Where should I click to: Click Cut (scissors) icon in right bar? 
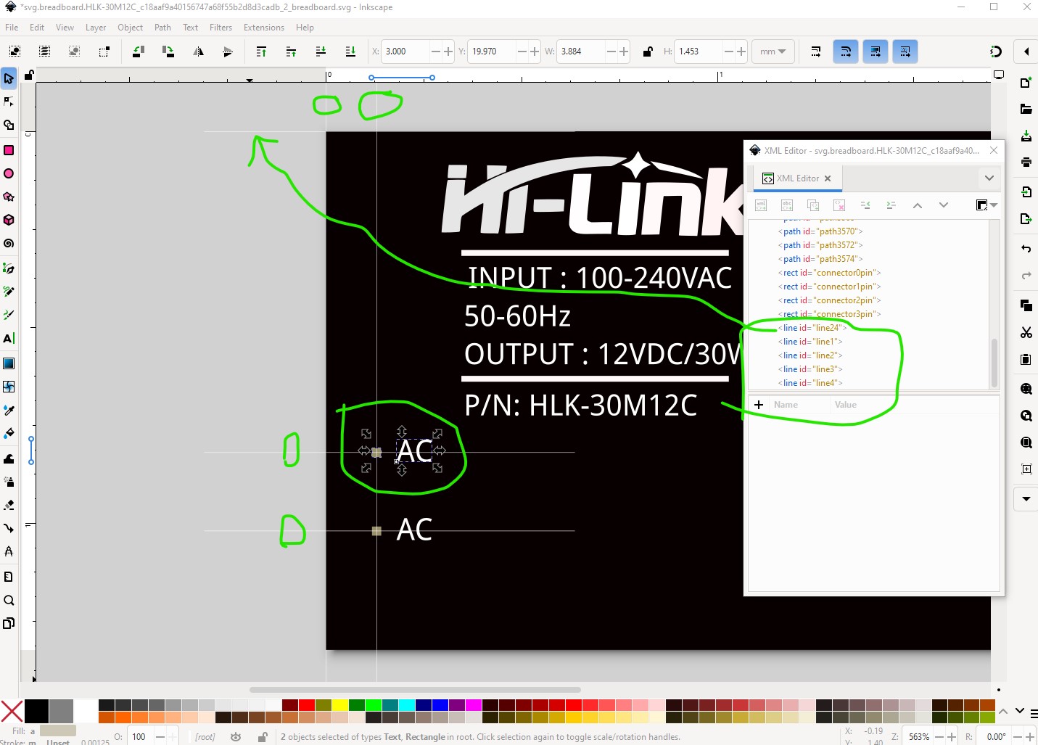[x=1026, y=332]
